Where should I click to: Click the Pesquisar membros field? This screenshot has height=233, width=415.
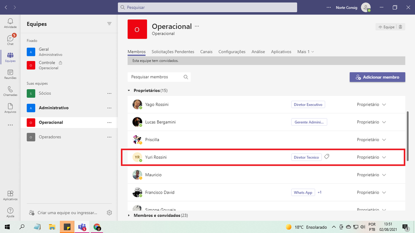coord(159,77)
